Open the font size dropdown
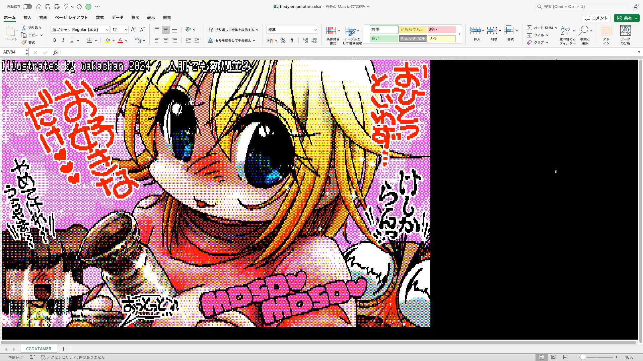The width and height of the screenshot is (643, 361). pyautogui.click(x=126, y=30)
